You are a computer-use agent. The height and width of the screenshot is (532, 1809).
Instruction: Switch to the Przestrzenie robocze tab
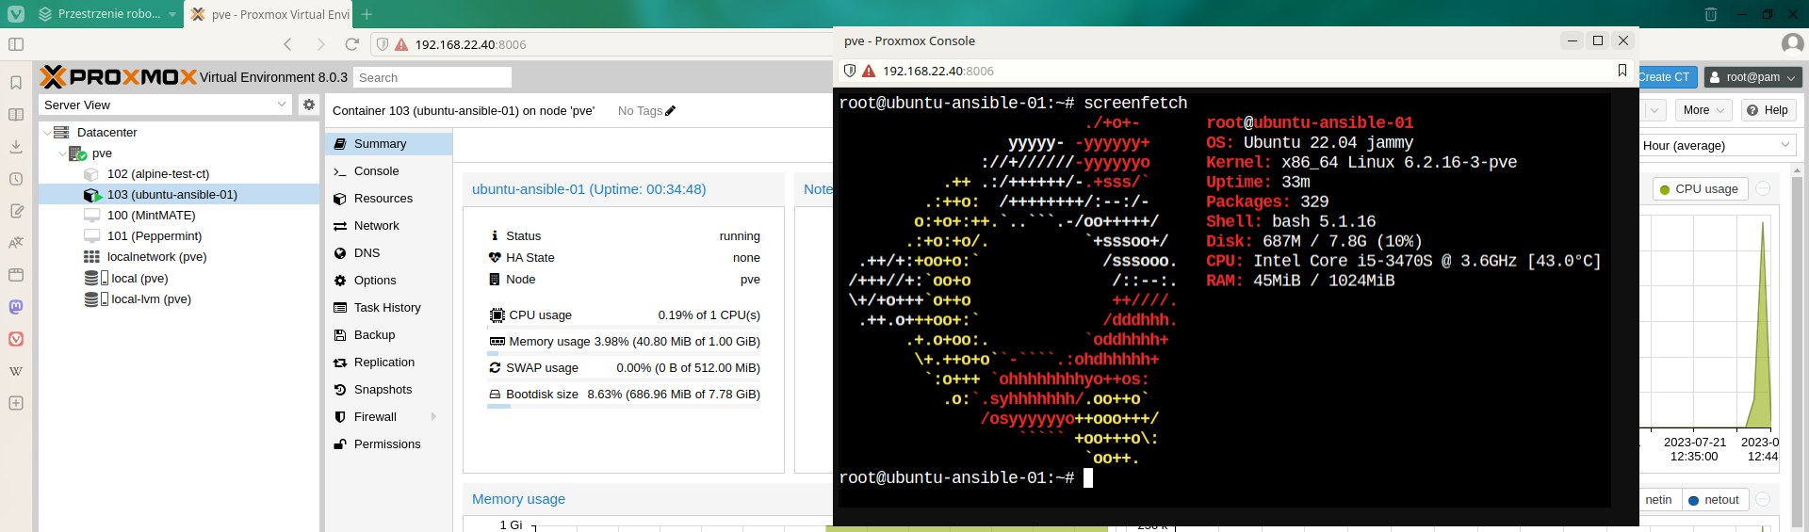(107, 14)
